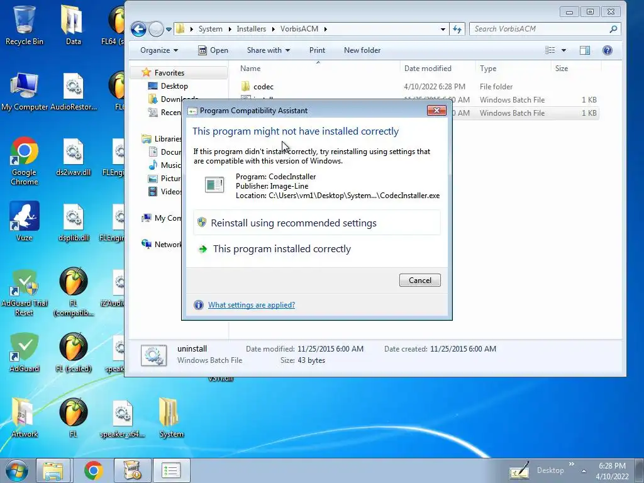Open the Artwork folder on desktop

coord(25,418)
